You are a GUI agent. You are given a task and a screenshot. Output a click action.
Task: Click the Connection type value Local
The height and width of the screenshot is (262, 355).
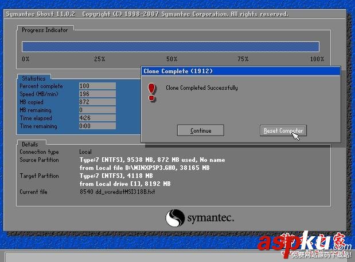pyautogui.click(x=85, y=152)
